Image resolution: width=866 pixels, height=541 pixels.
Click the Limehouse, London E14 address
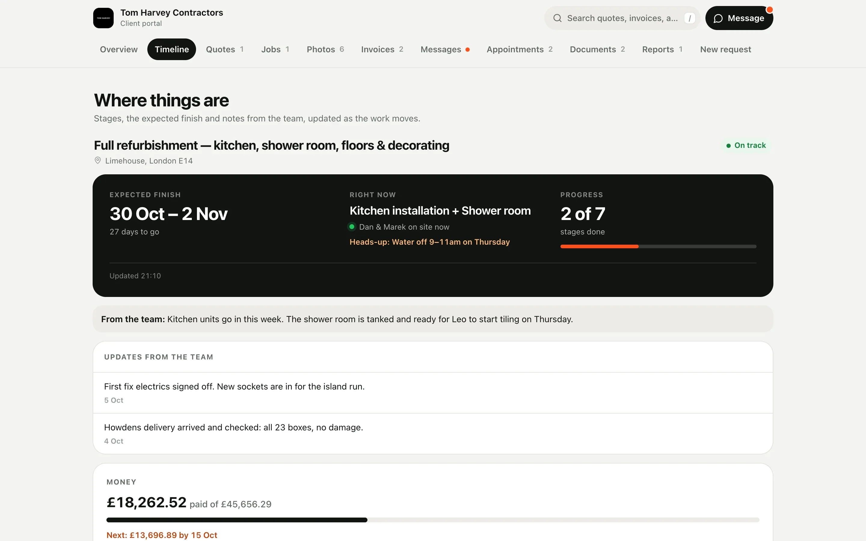(x=149, y=161)
